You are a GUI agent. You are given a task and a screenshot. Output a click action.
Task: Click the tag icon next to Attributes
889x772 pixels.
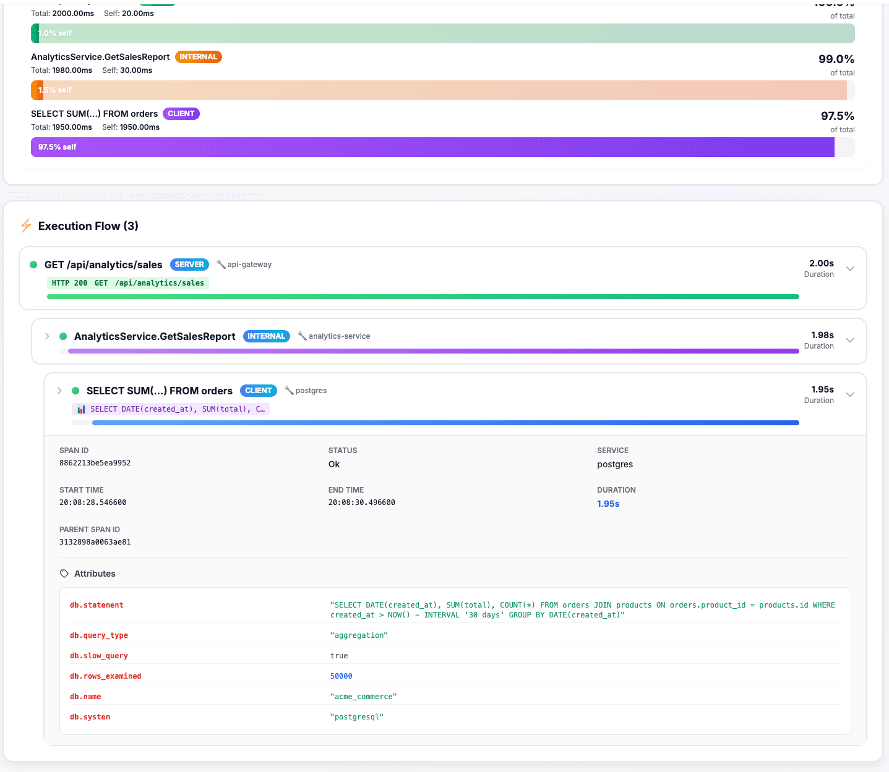click(64, 573)
